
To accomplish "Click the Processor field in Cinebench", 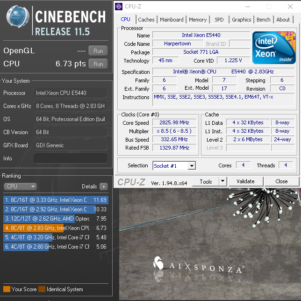I will click(71, 93).
